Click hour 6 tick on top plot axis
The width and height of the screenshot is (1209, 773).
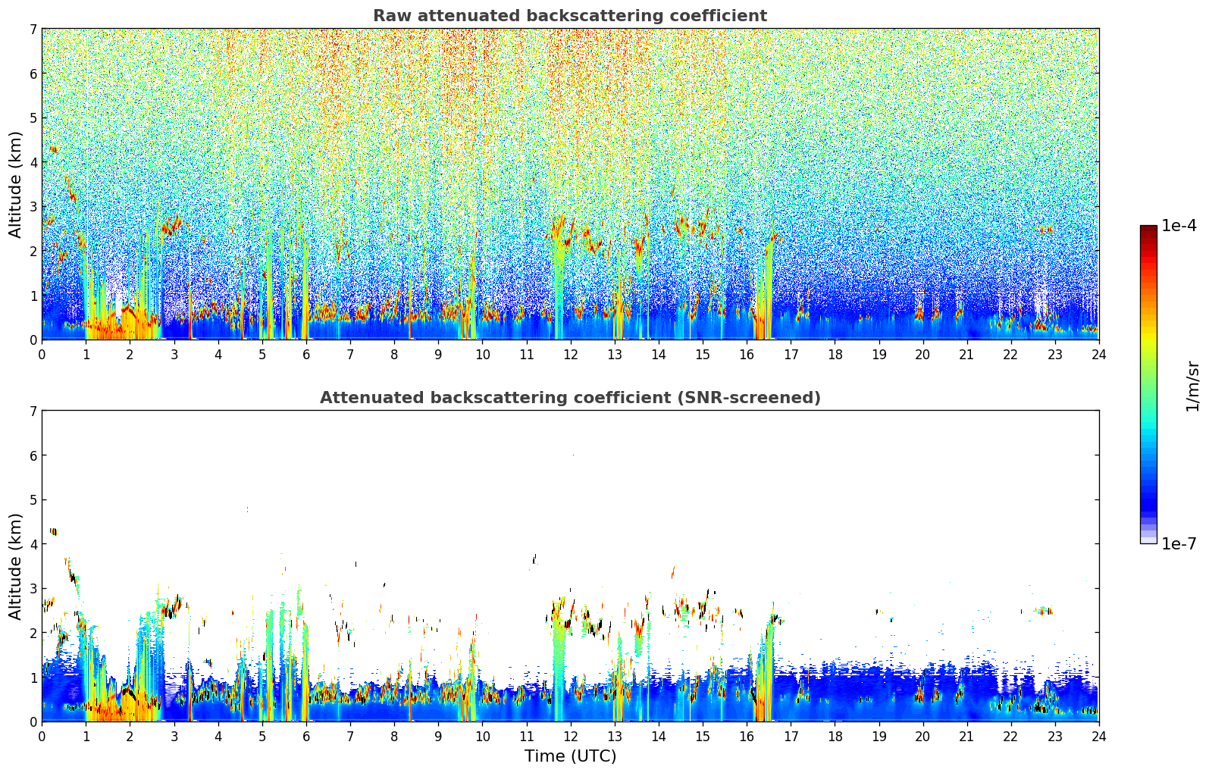click(306, 354)
